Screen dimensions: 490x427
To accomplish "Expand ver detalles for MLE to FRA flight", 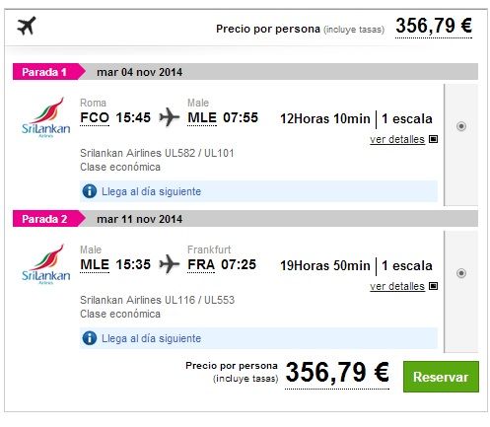I will pos(397,286).
